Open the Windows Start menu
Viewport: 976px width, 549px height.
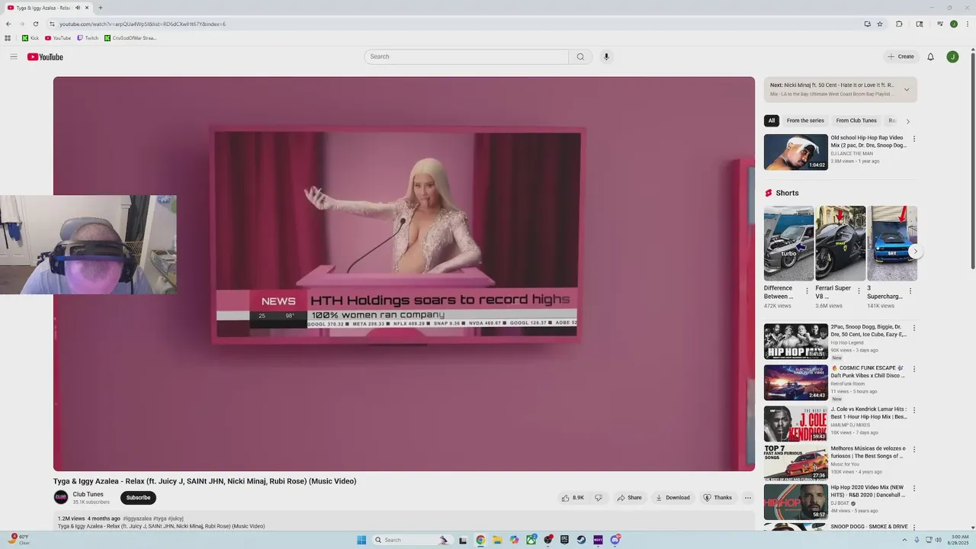pyautogui.click(x=361, y=540)
